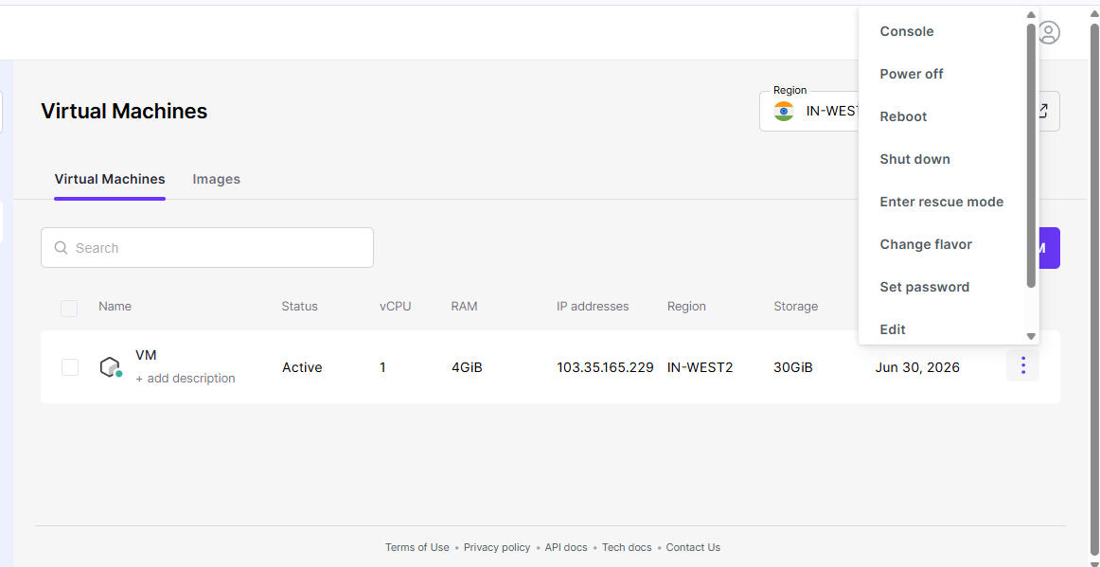Click the India flag region icon
This screenshot has height=567, width=1100.
tap(784, 111)
